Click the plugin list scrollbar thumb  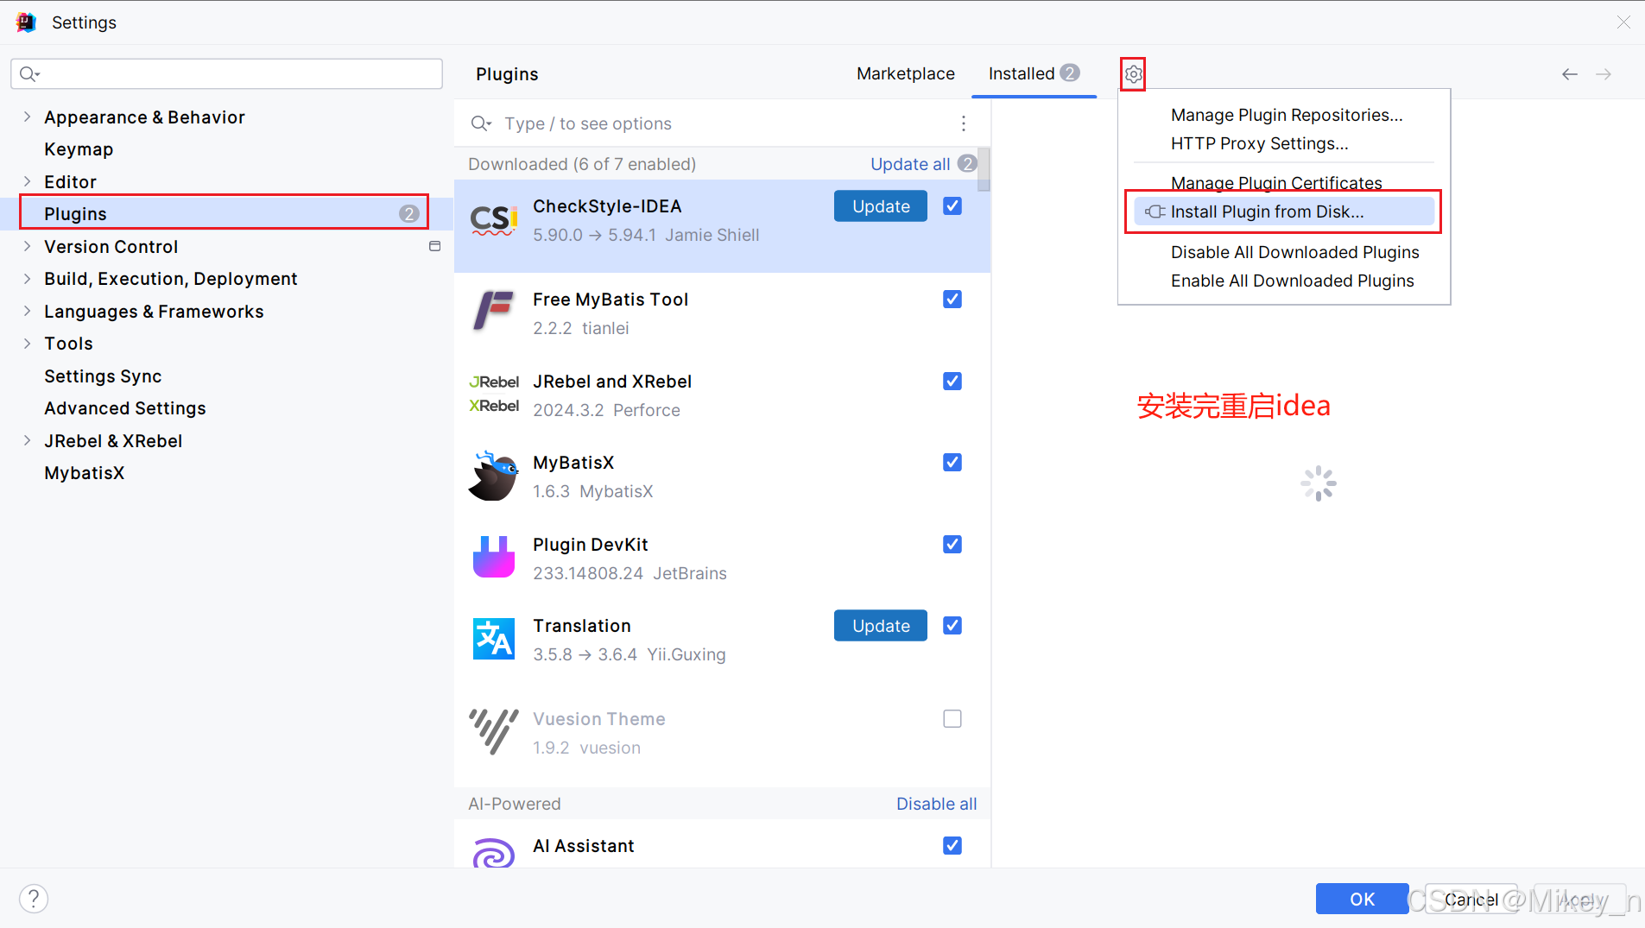point(984,169)
